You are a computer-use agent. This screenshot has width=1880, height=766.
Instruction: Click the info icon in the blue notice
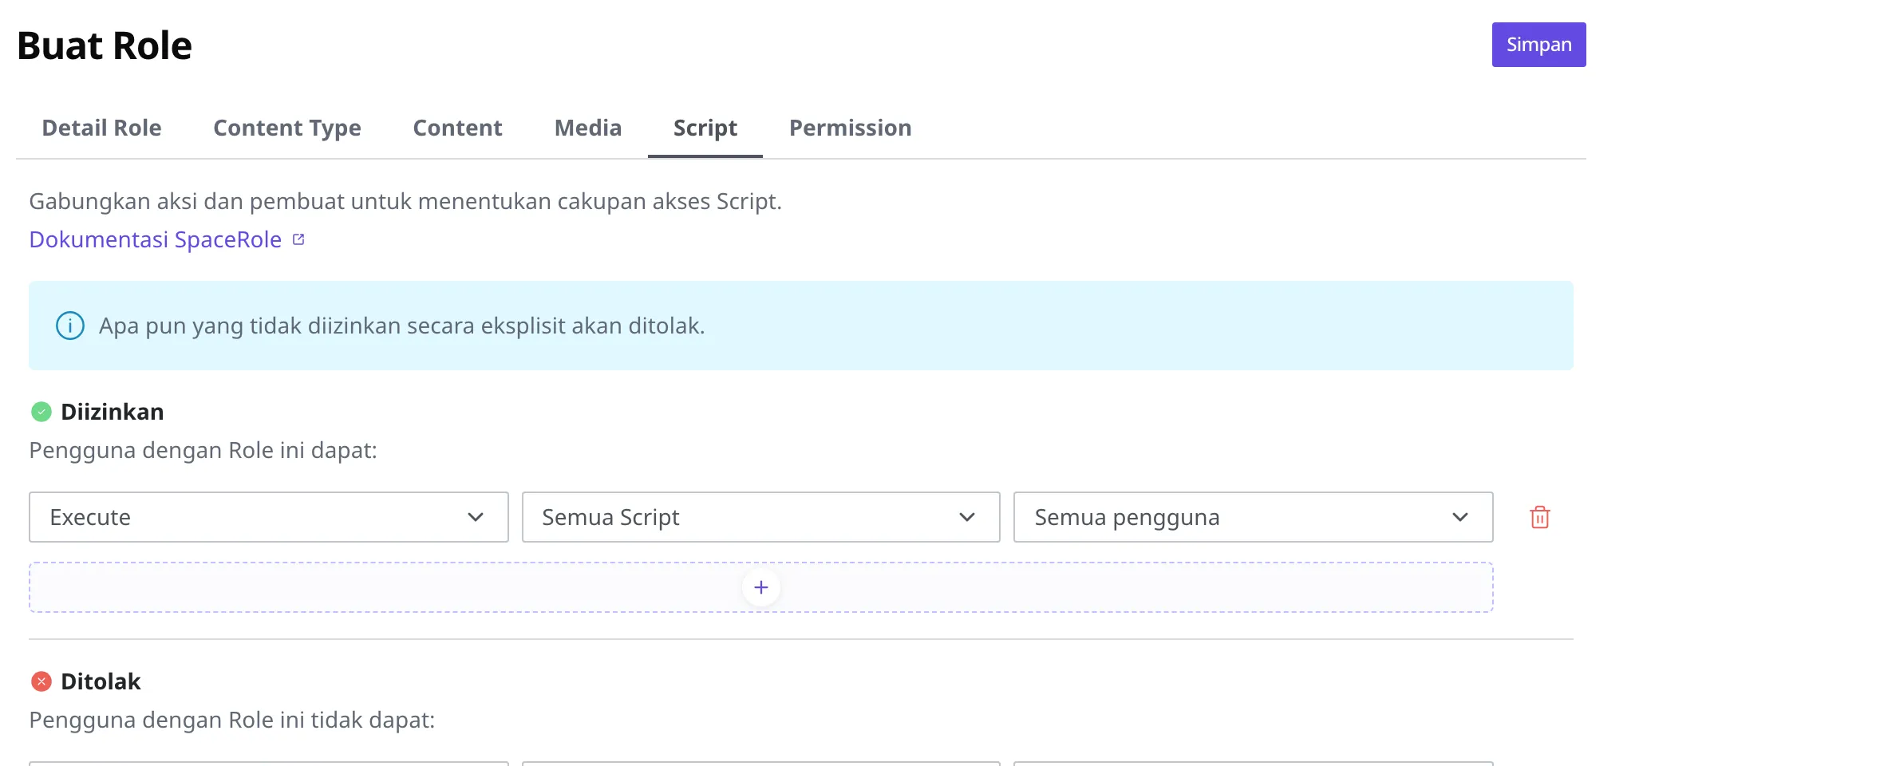[70, 326]
